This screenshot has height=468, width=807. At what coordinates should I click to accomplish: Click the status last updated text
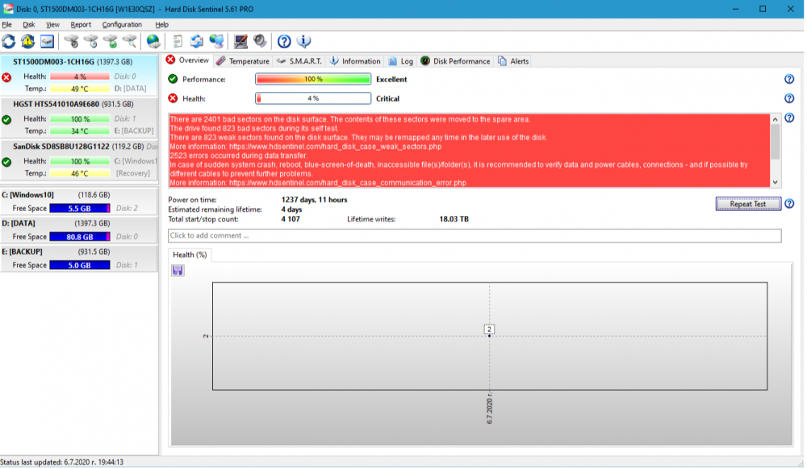62,462
